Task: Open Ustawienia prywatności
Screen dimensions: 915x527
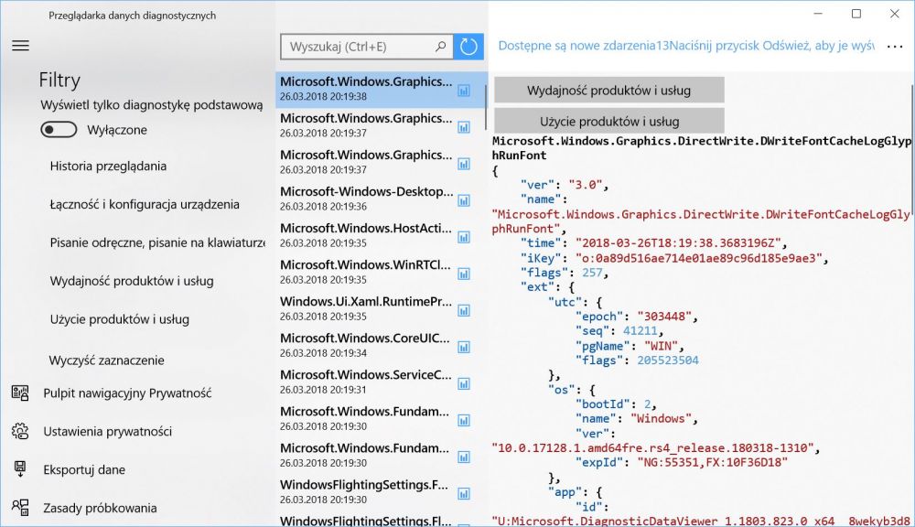Action: click(107, 431)
